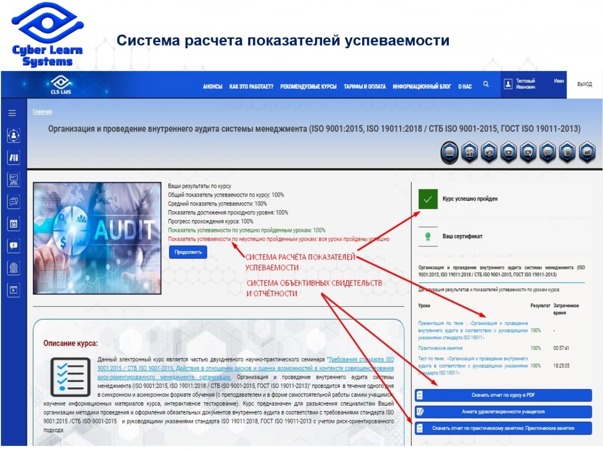Select the puzzle hexagon course icon
Viewport: 603px width, 453px height.
(x=469, y=152)
